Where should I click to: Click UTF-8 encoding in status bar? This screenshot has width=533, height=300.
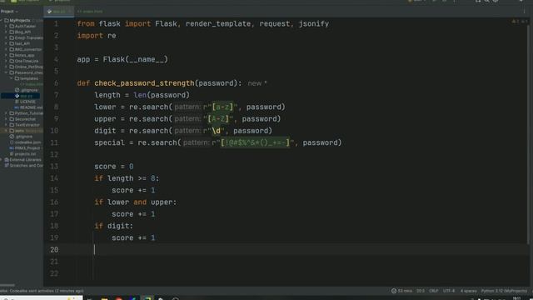click(449, 291)
